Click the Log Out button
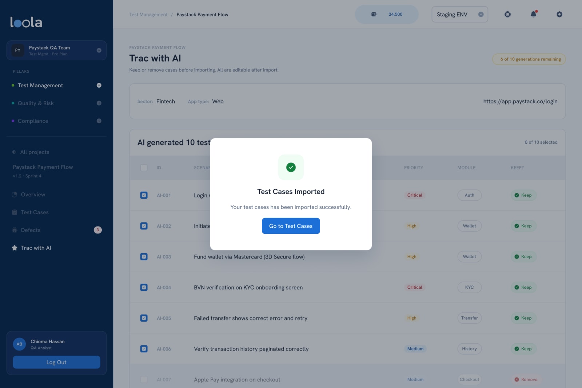 pyautogui.click(x=56, y=362)
